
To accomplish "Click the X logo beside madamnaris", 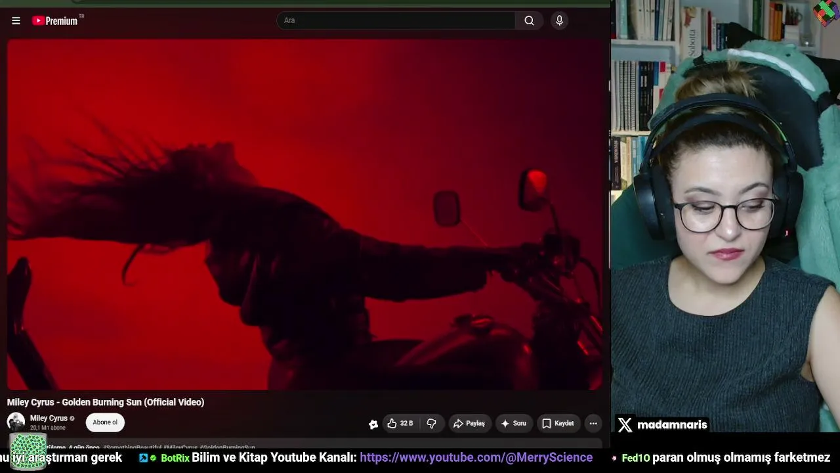I will [625, 425].
